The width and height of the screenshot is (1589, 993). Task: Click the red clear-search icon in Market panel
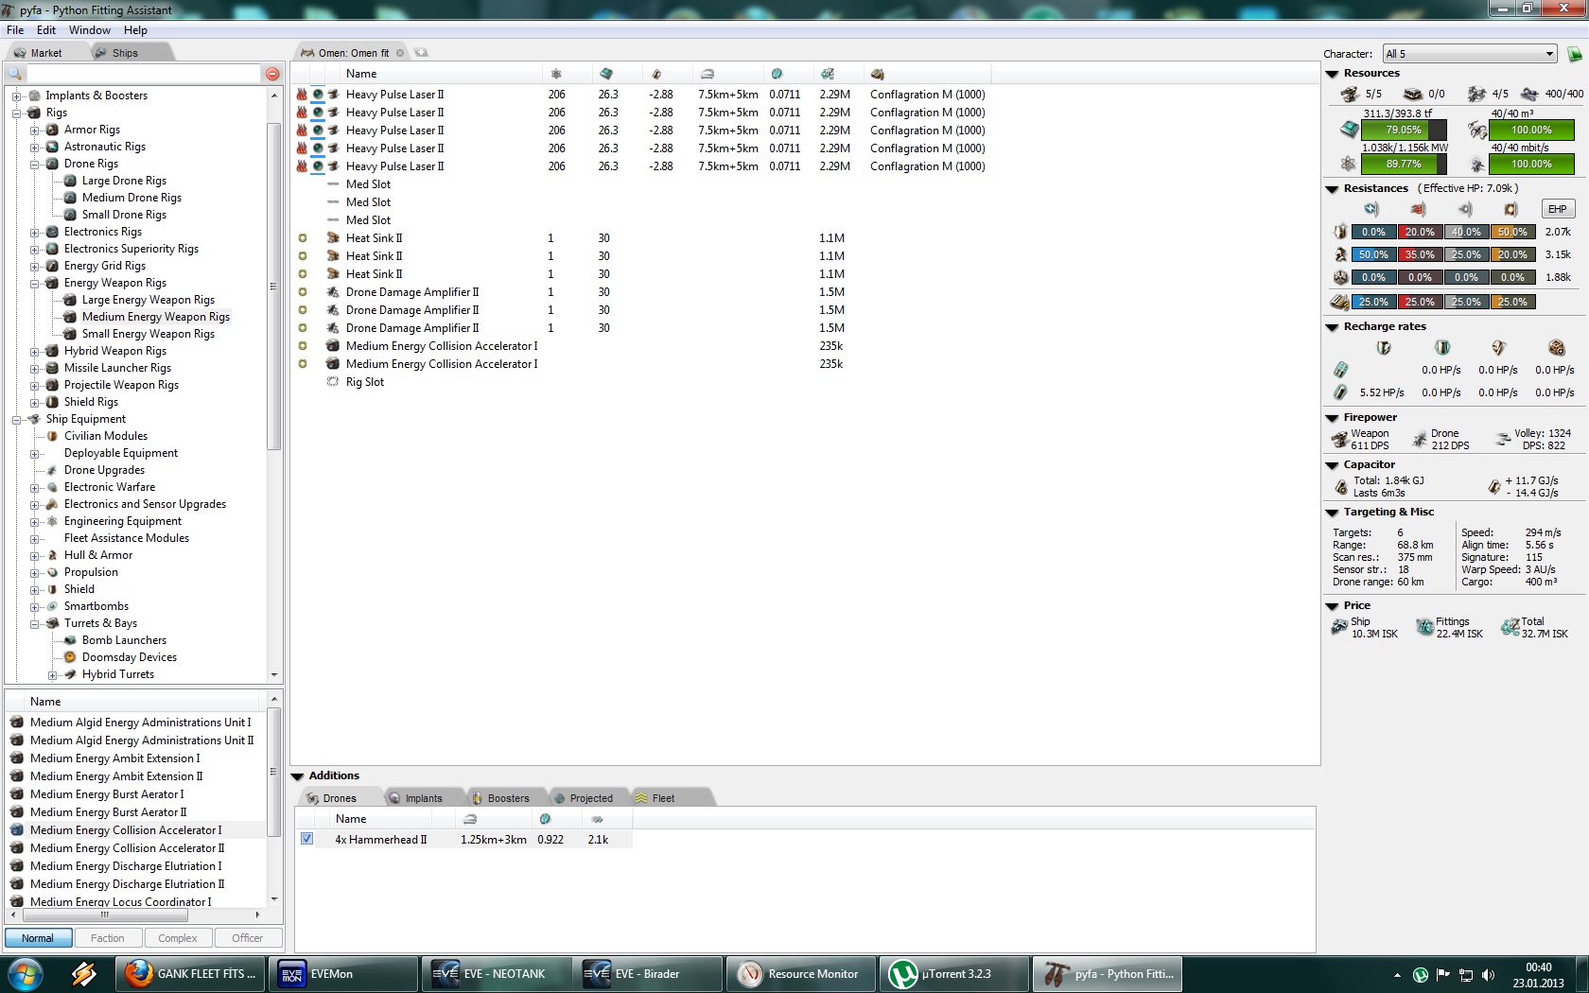tap(272, 74)
